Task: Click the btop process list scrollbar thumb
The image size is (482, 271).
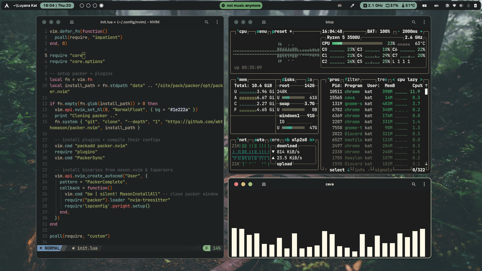Action: (x=426, y=92)
